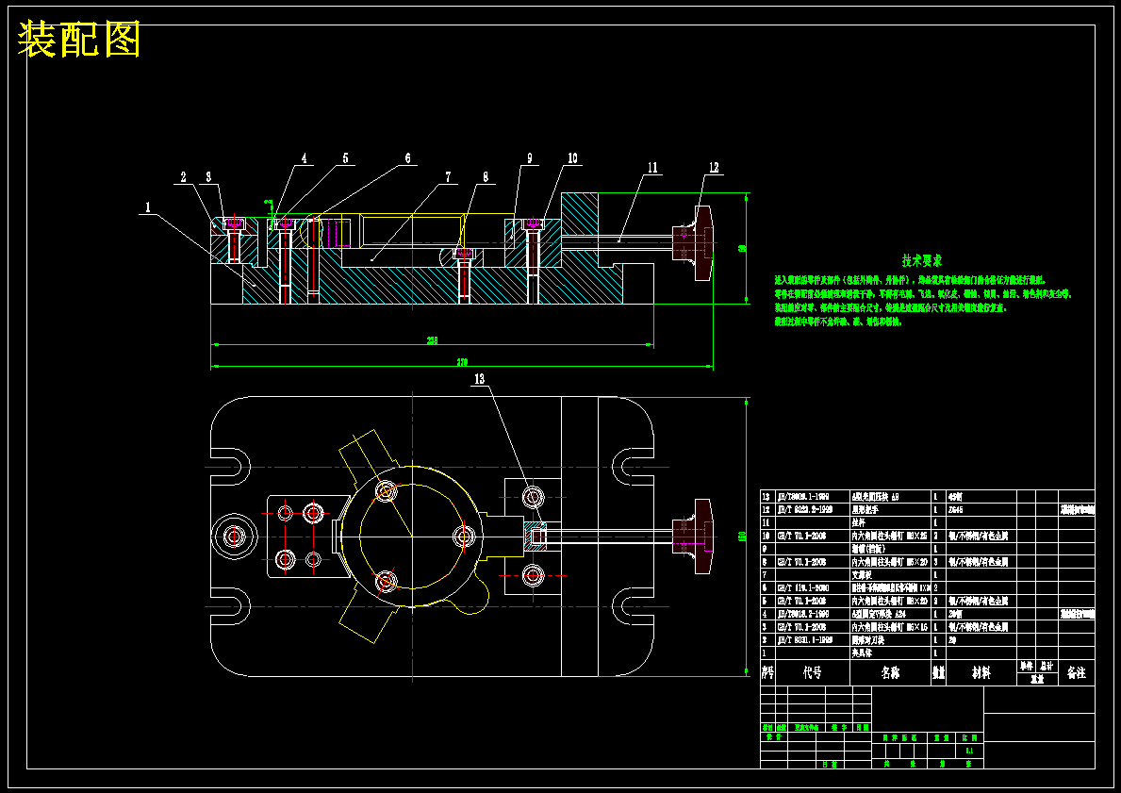Select '拉杆' in parts list row 11
Viewport: 1121px width, 793px height.
tap(859, 522)
